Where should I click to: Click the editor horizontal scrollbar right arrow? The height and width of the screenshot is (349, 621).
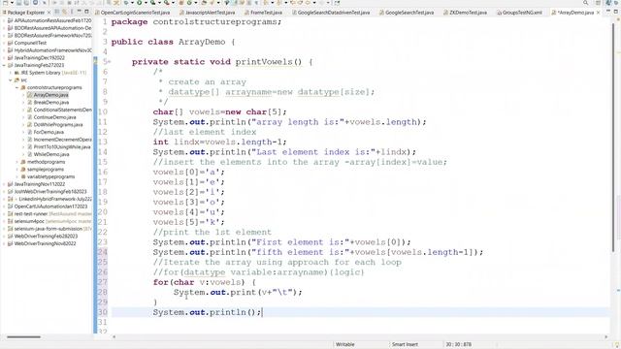point(606,337)
